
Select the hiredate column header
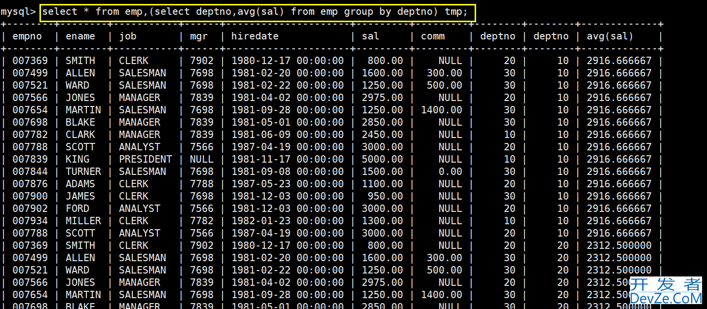tap(255, 36)
